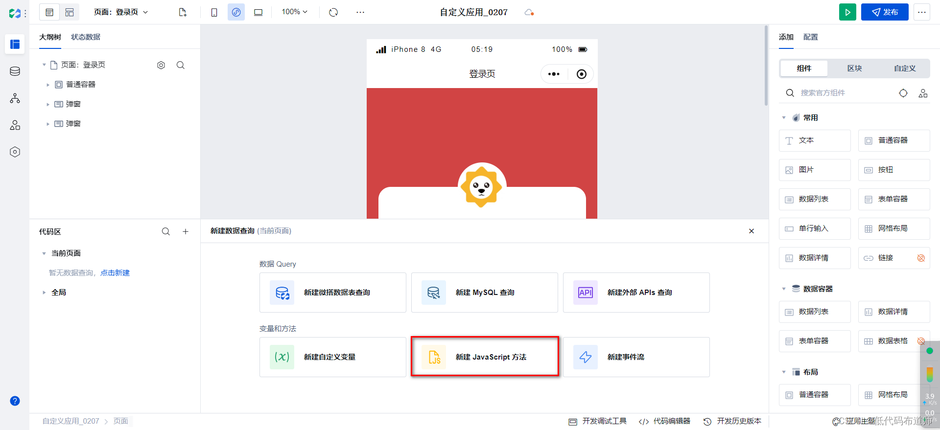Image resolution: width=940 pixels, height=430 pixels.
Task: Add the 单行输入 component
Action: [x=815, y=228]
